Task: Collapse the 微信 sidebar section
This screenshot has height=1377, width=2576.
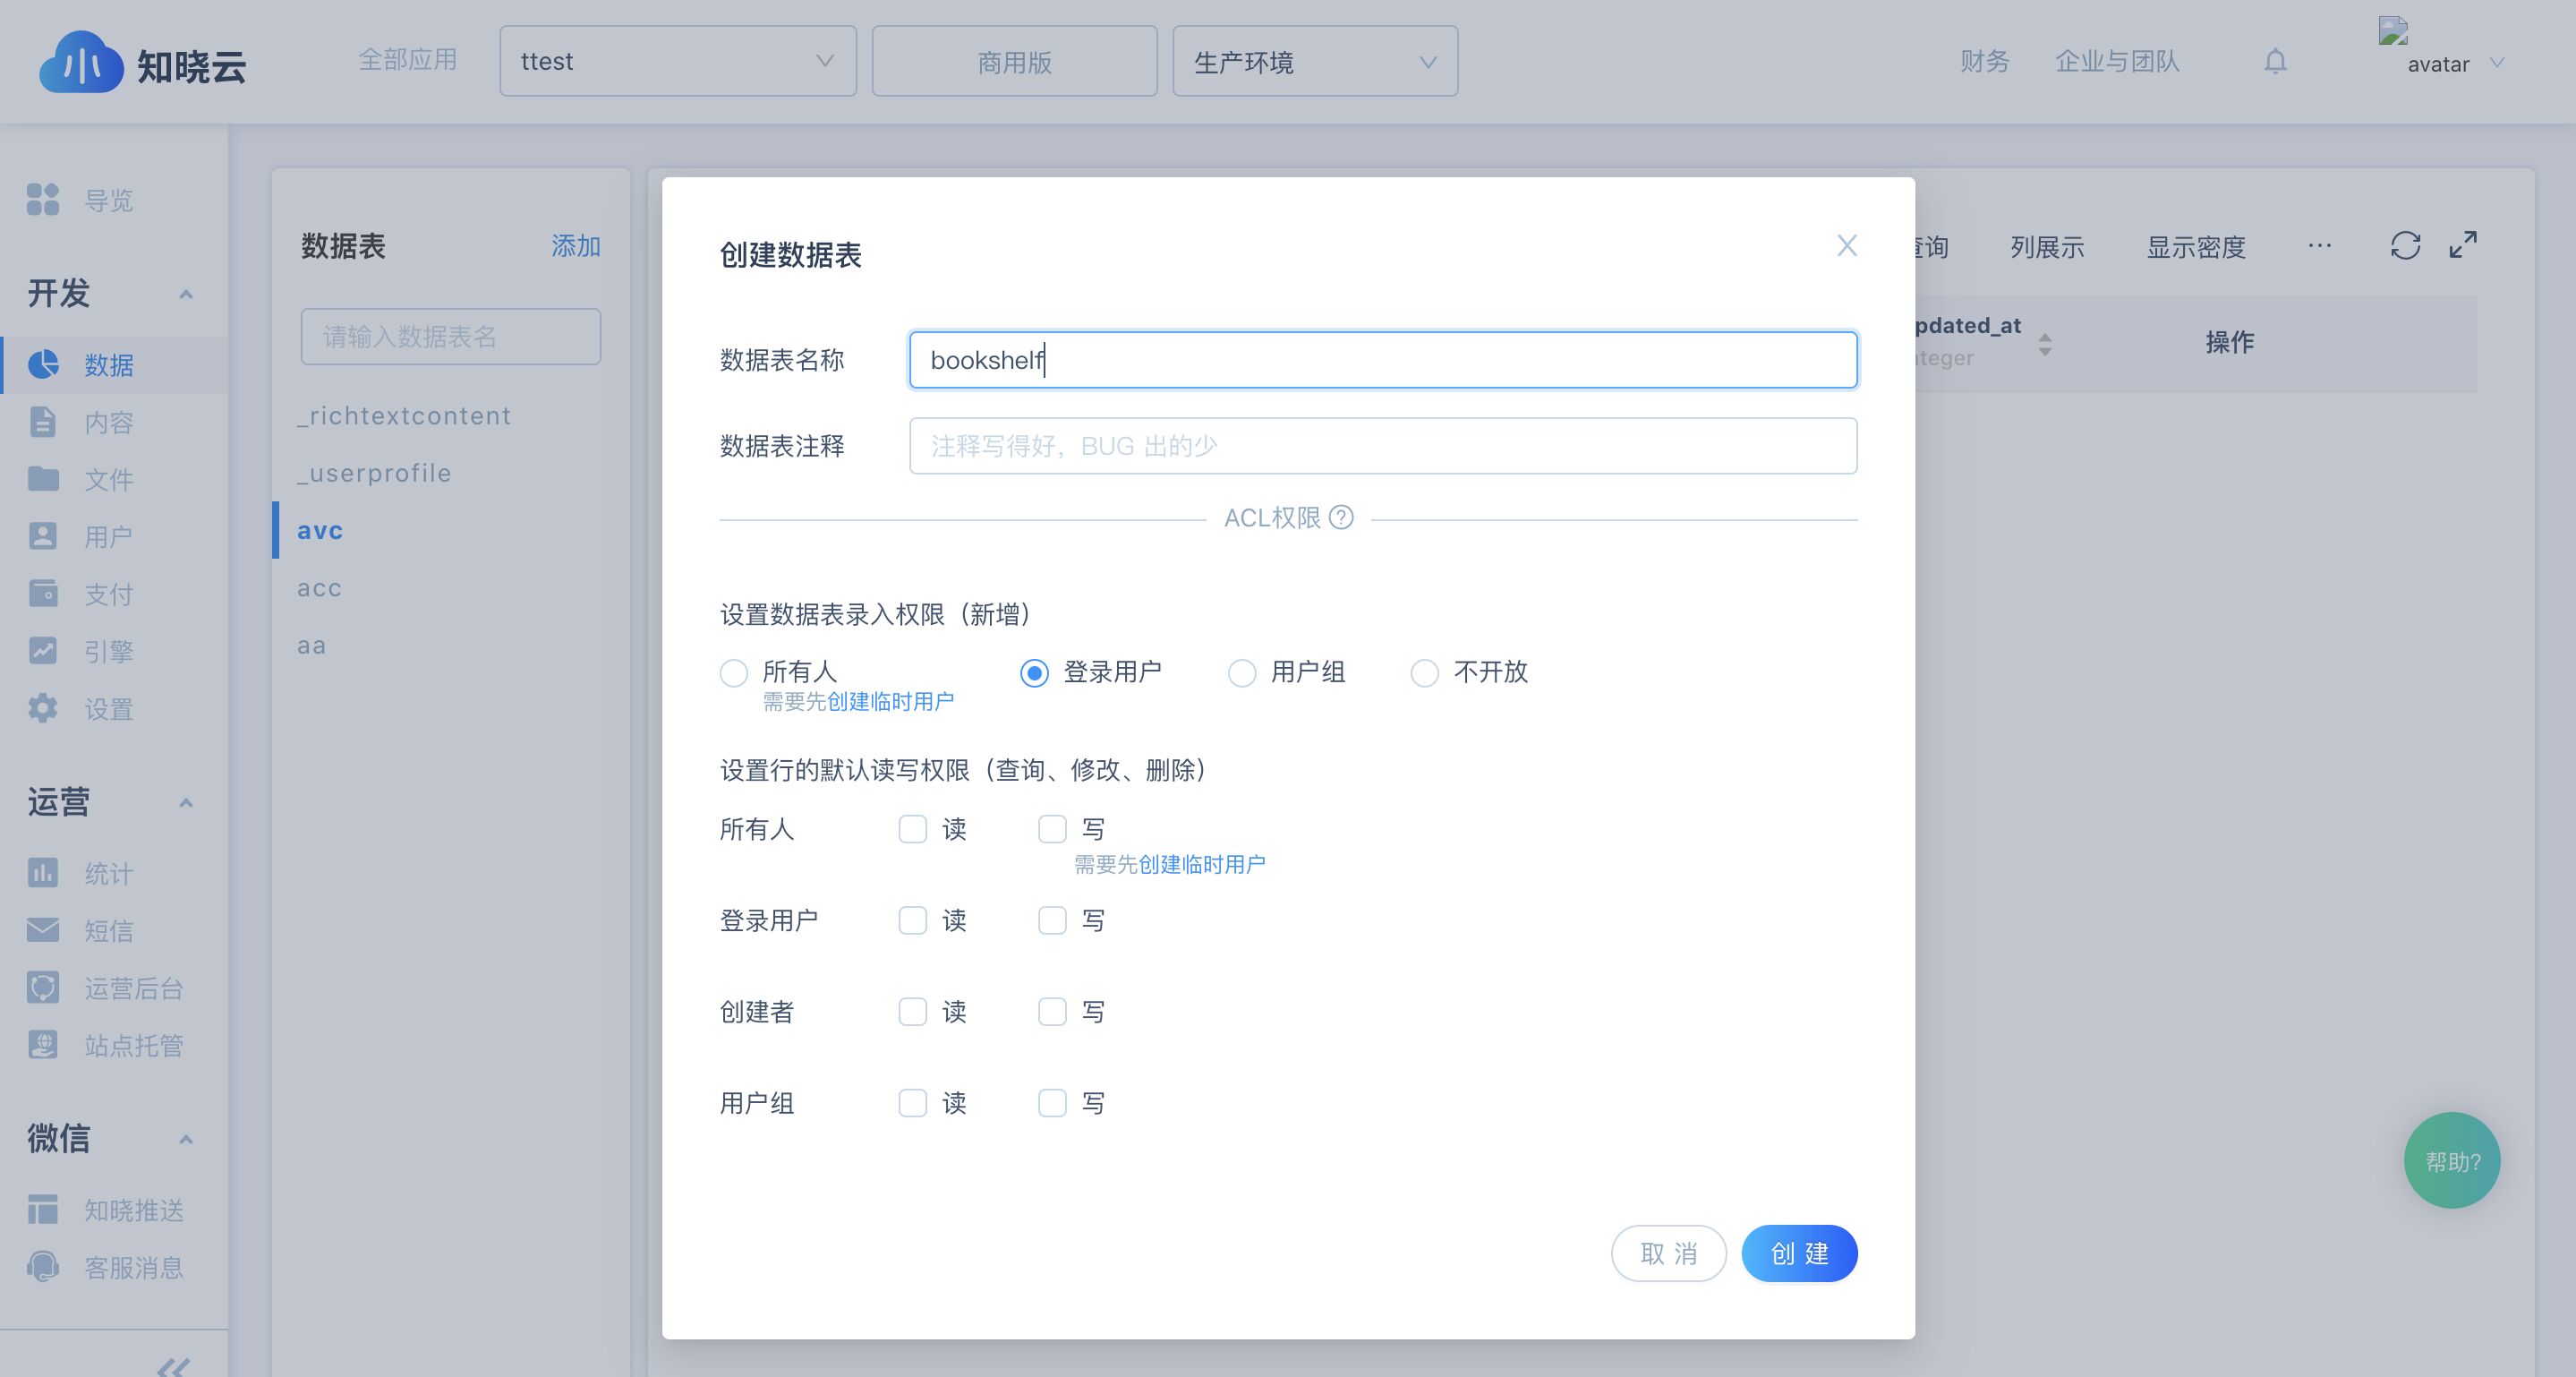Action: click(186, 1139)
